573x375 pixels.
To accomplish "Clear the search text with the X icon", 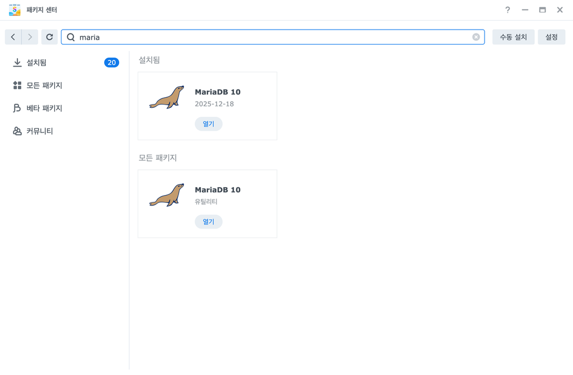I will pos(476,37).
